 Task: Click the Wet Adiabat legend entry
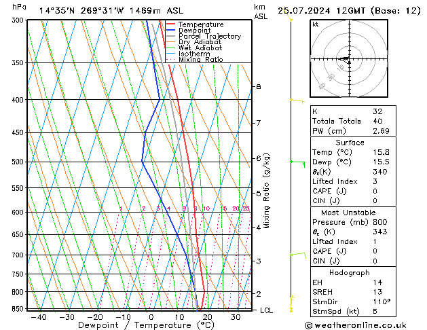[x=199, y=48]
